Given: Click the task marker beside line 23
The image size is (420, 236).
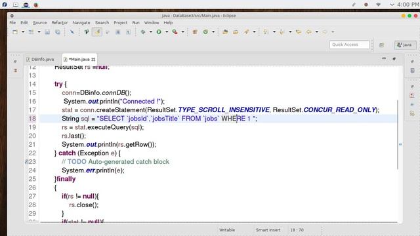Looking at the screenshot, I should pyautogui.click(x=26, y=162).
